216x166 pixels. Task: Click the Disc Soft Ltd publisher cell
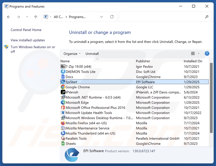[145, 71]
